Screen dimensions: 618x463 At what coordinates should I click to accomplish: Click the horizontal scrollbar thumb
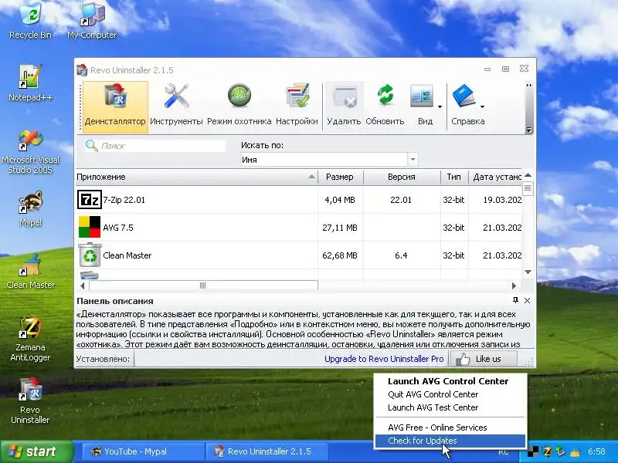pos(203,286)
